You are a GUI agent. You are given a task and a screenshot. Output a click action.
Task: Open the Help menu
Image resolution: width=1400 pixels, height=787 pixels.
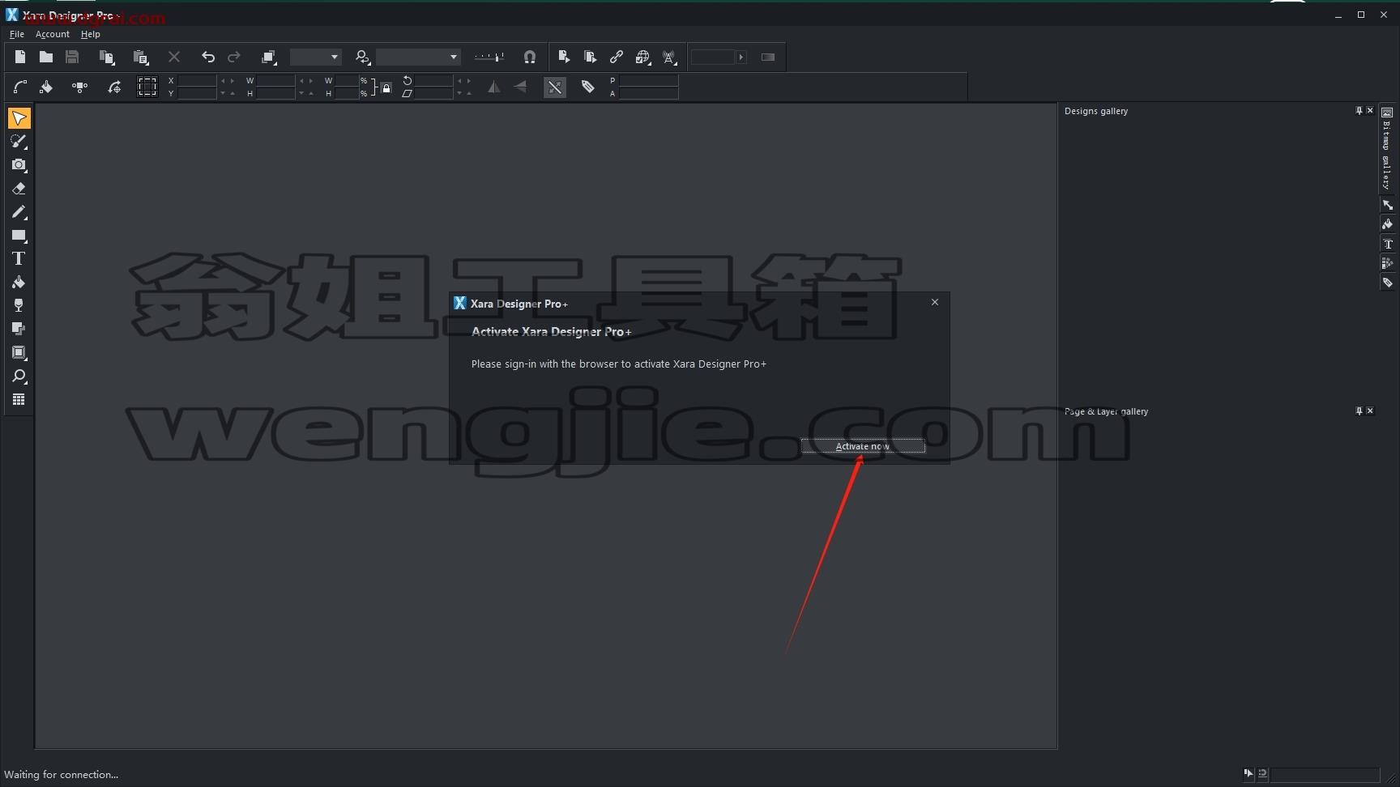tap(90, 34)
